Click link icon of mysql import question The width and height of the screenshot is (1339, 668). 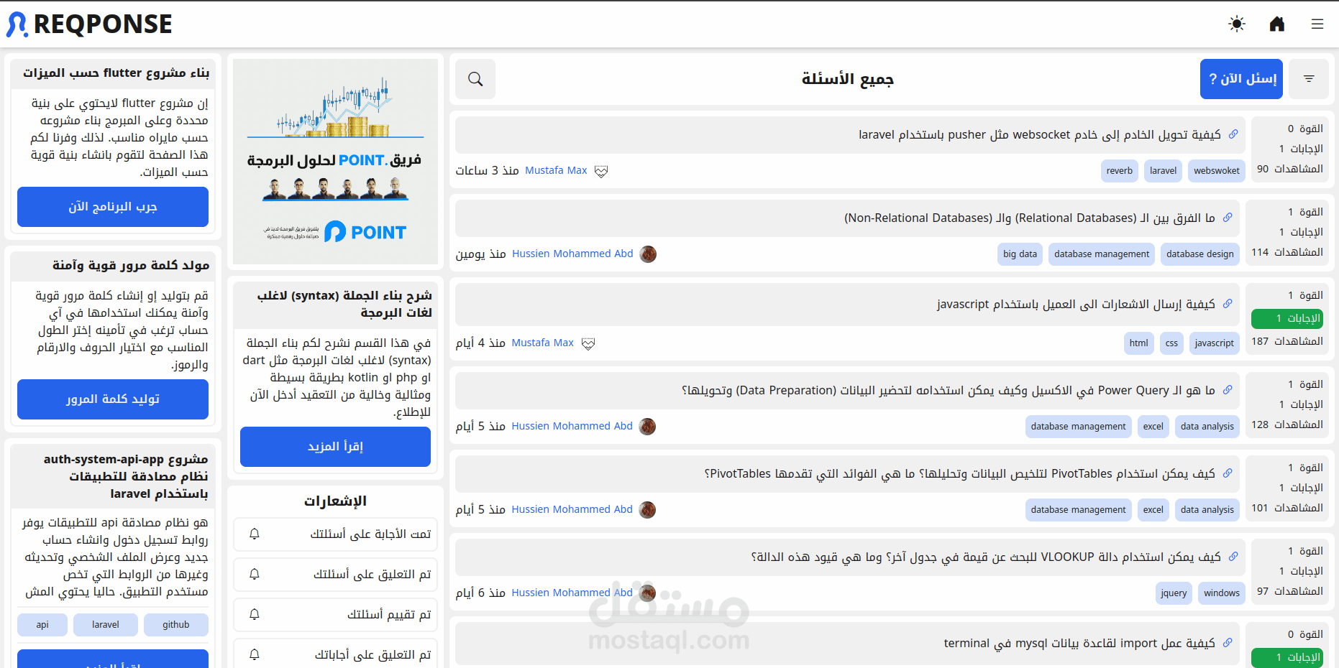[1228, 643]
